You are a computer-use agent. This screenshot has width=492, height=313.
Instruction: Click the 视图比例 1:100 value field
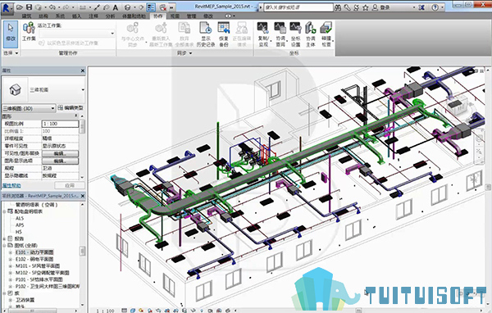60,124
